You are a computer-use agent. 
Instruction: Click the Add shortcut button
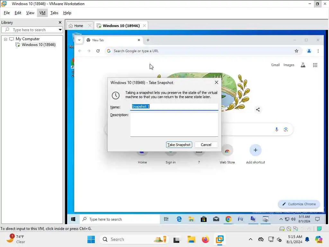255,155
